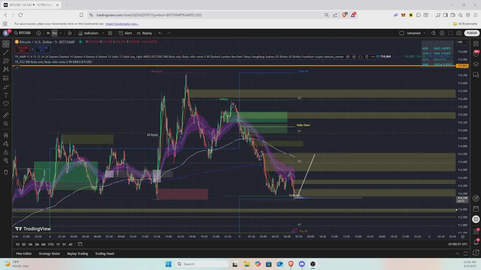Toggle lock all drawings
481x270 pixels.
point(6,152)
